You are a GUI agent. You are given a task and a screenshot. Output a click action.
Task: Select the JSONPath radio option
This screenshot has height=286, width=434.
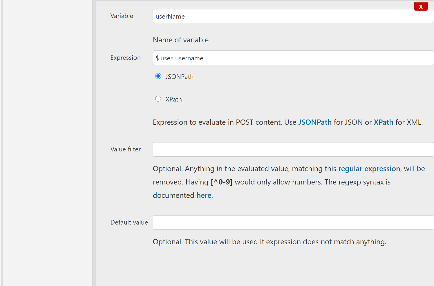pyautogui.click(x=158, y=76)
